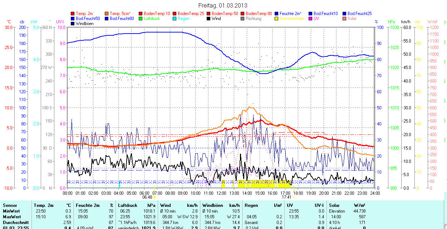Image resolution: width=447 pixels, height=229 pixels.
Task: Click the 12:00 mark on the time axis
Action: coord(221,193)
